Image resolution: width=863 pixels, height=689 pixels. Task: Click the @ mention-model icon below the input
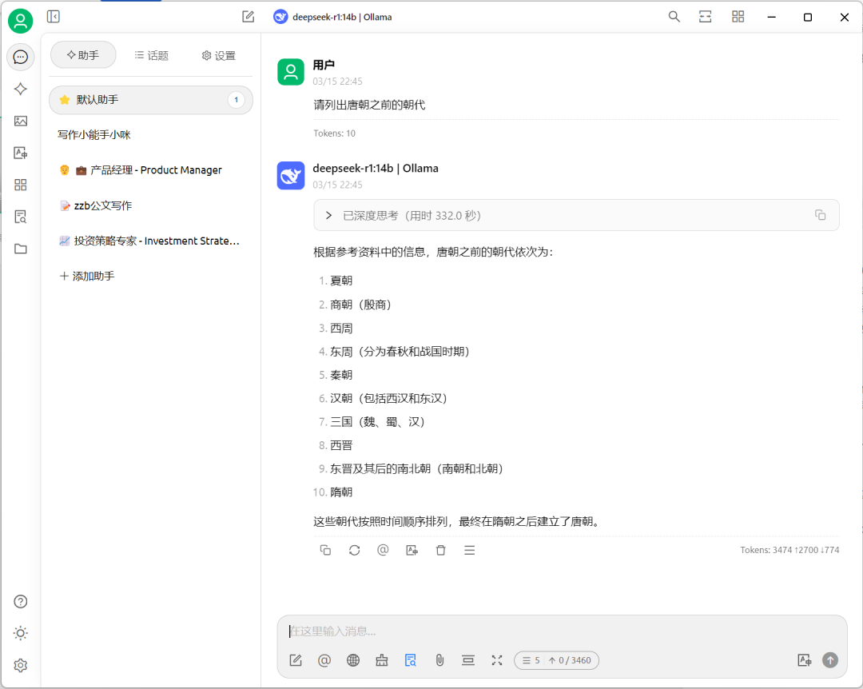click(324, 660)
